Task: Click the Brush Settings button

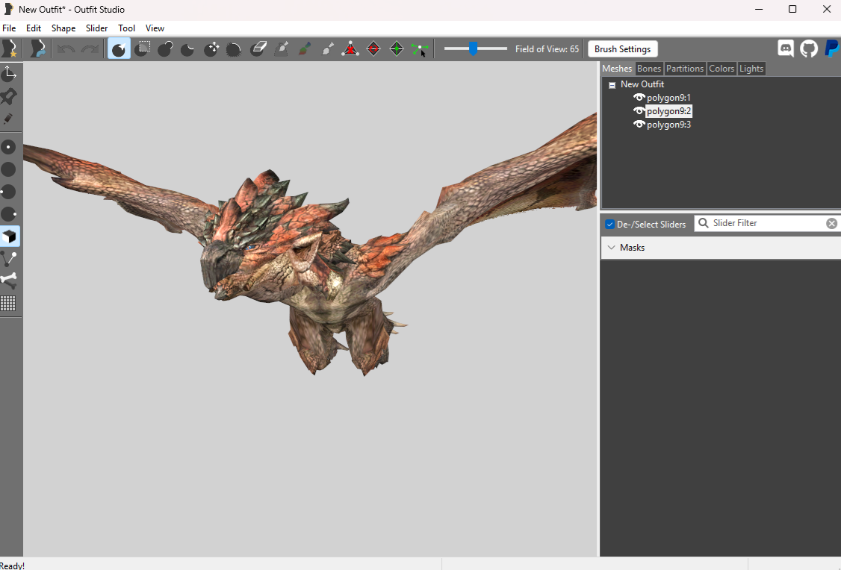Action: [622, 49]
